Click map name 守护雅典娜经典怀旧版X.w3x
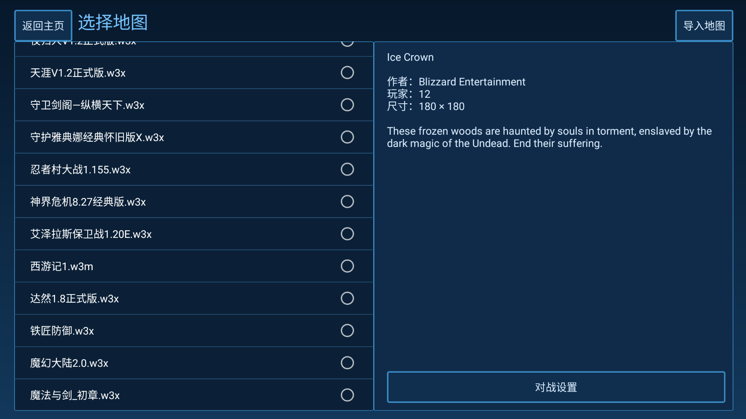Screen dimensions: 746x419 pyautogui.click(x=97, y=137)
